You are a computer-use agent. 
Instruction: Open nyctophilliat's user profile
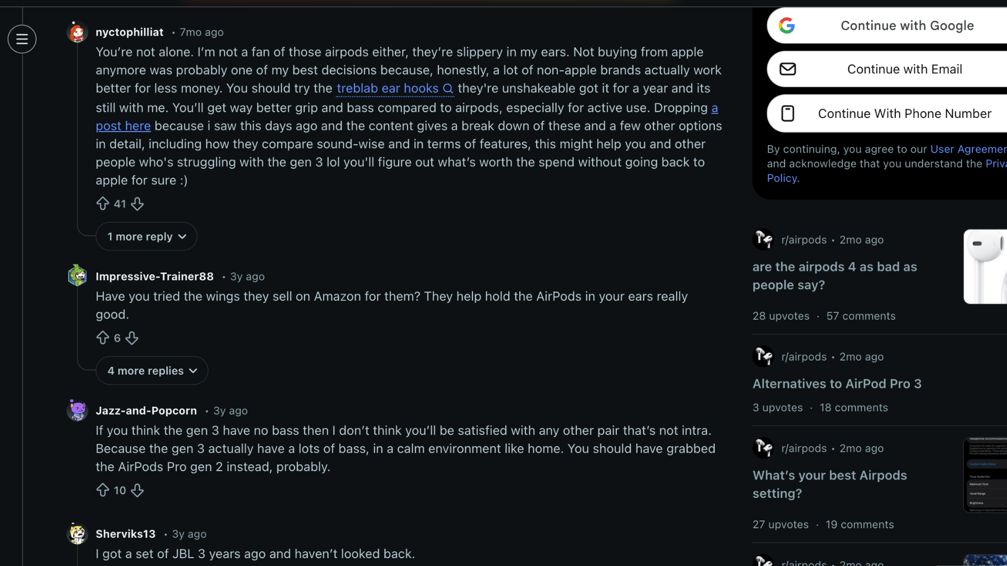pos(129,32)
